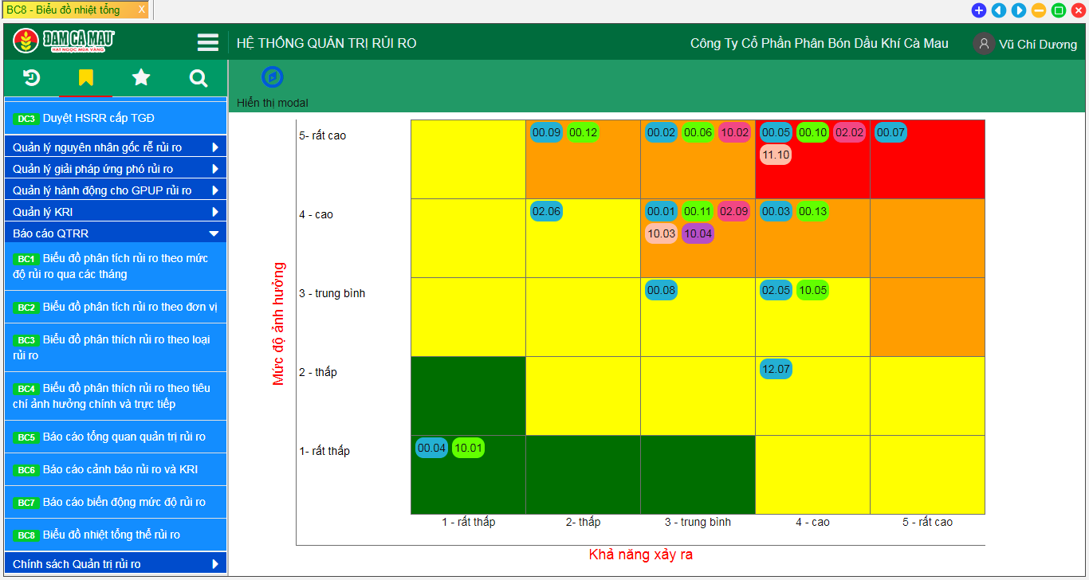Click the user avatar icon
The image size is (1089, 580).
[x=984, y=44]
